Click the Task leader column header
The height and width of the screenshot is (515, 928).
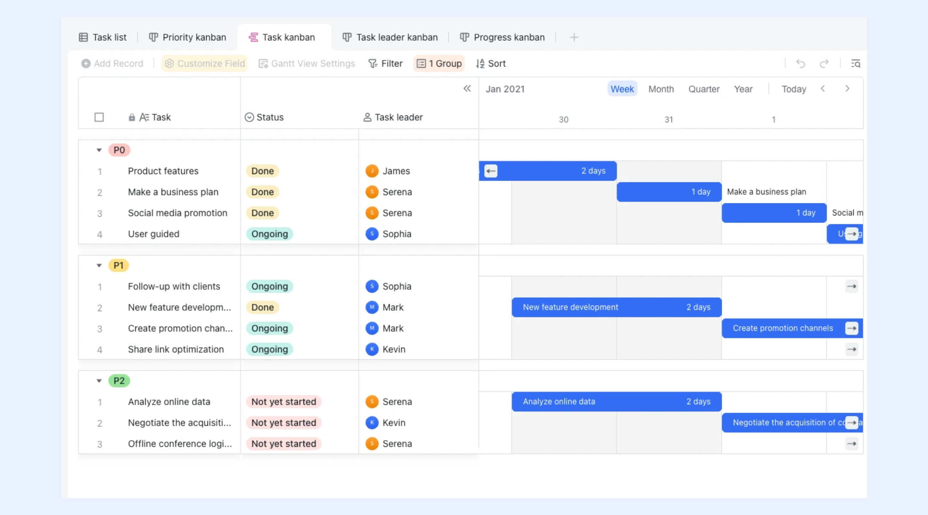(x=393, y=117)
